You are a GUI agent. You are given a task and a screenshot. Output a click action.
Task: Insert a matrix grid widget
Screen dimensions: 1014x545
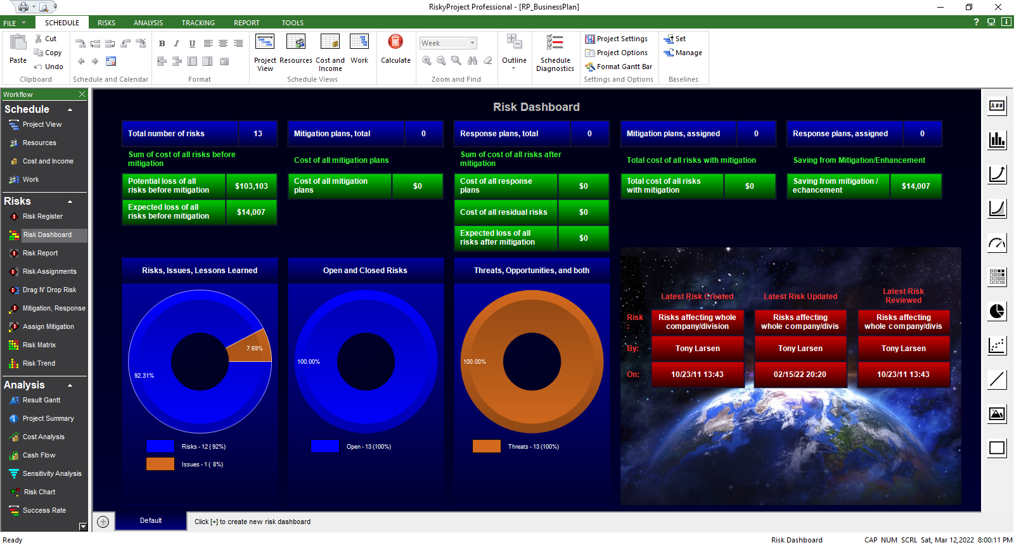997,277
